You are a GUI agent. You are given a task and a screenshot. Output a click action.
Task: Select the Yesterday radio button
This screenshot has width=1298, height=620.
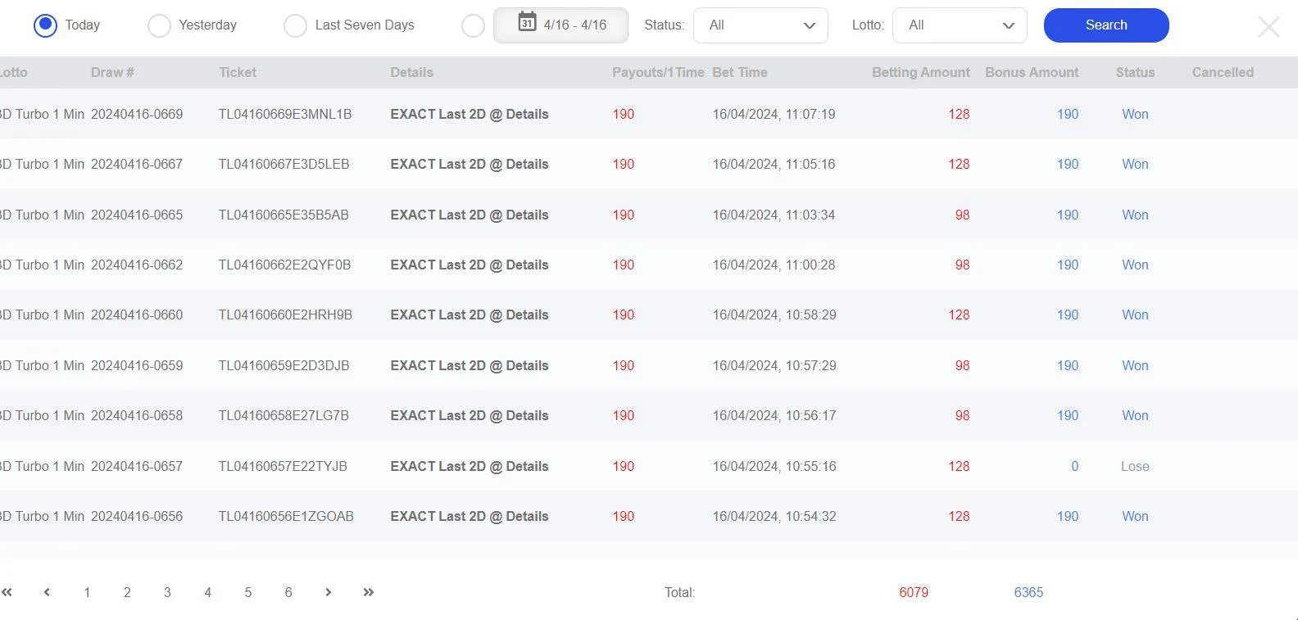point(159,25)
